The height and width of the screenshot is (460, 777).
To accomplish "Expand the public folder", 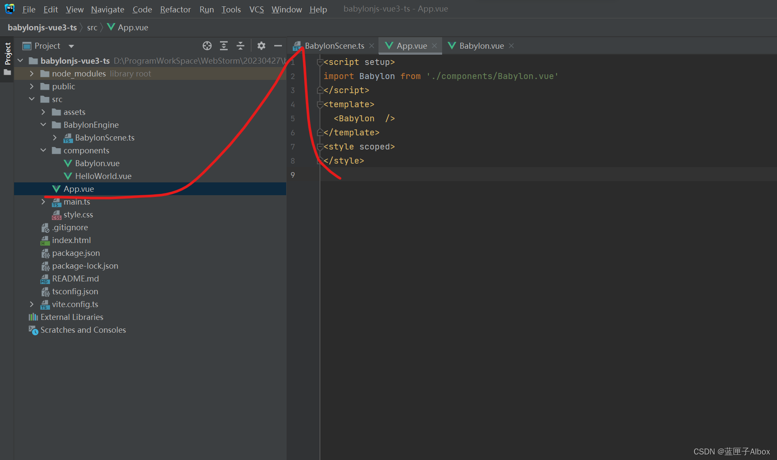I will [32, 86].
